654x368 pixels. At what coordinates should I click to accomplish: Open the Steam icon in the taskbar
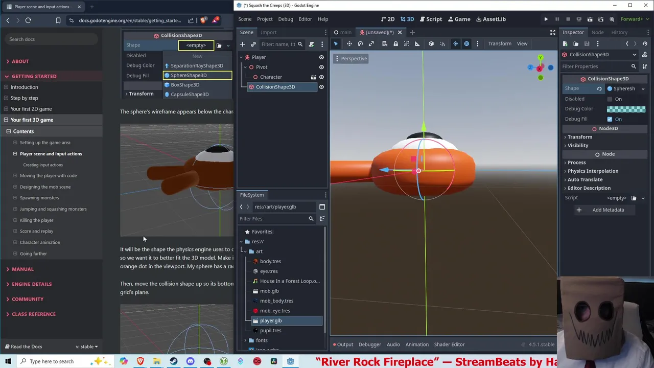[x=174, y=361]
